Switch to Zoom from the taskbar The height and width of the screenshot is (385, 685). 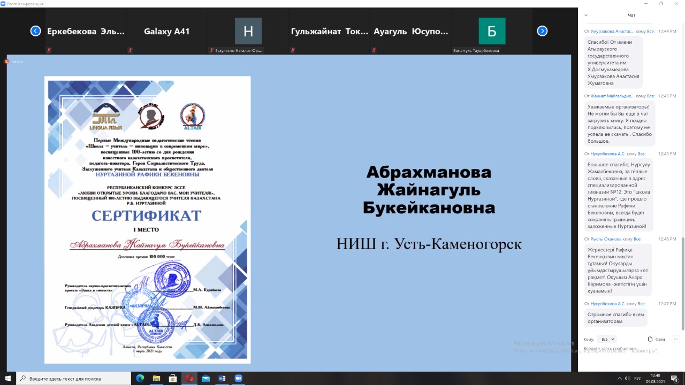point(239,378)
